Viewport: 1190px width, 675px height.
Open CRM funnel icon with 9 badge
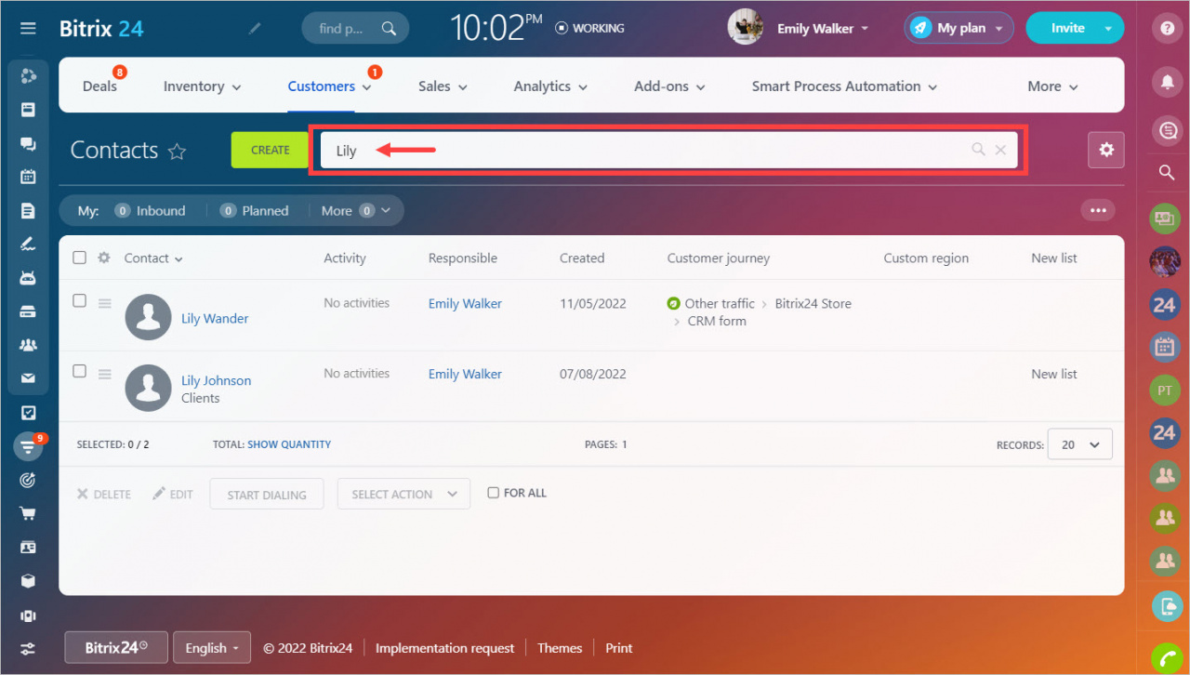pyautogui.click(x=28, y=446)
